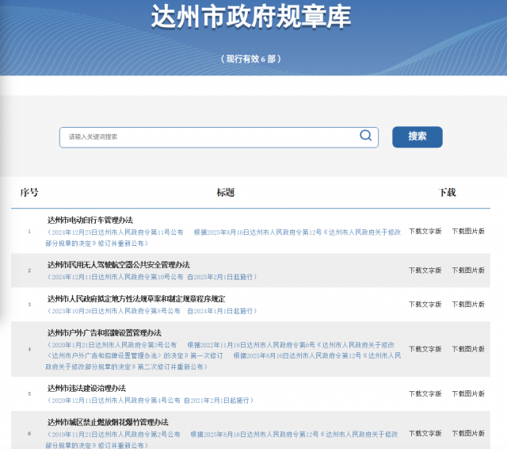507x449 pixels.
Task: Click the magnifier icon in search box
Action: [x=365, y=136]
